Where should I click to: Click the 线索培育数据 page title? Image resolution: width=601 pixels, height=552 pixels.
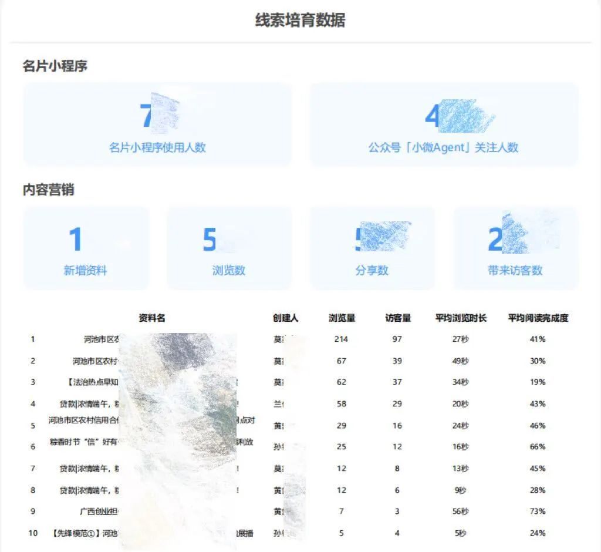300,21
